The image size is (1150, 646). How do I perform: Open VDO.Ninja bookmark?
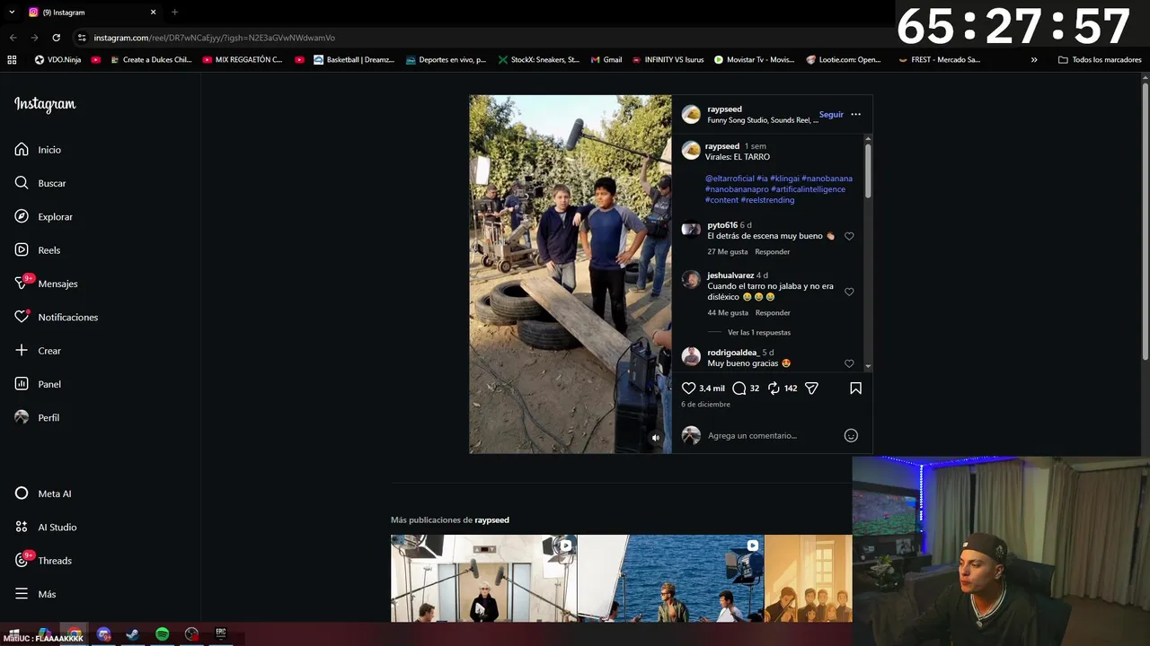click(x=57, y=60)
